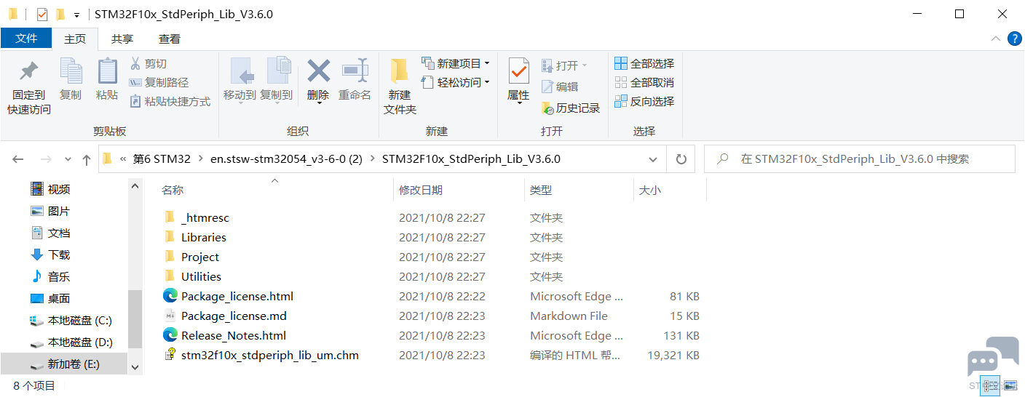The height and width of the screenshot is (397, 1025).
Task: Click the Delete (删除) red X icon
Action: coord(318,71)
